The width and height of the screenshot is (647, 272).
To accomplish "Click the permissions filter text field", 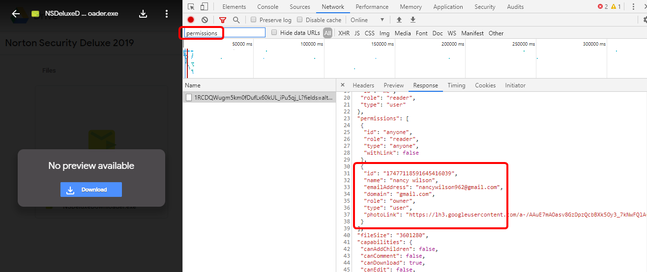I will tap(225, 33).
